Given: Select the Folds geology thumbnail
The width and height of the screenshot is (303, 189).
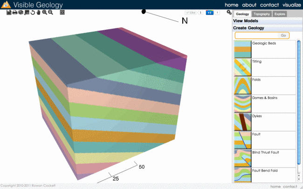Looking at the screenshot, I should click(x=242, y=85).
